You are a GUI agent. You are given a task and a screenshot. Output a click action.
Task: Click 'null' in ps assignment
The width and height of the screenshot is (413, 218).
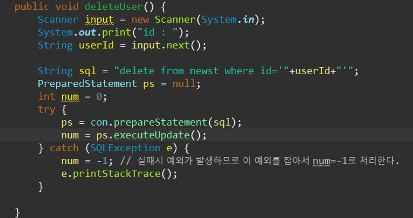pos(184,84)
